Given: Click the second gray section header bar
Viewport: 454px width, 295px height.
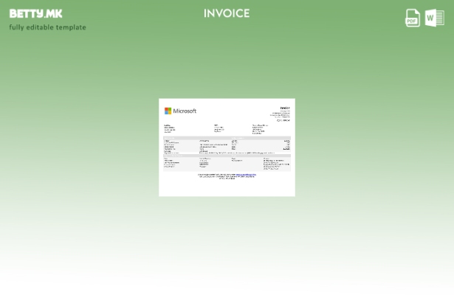Looking at the screenshot, I should [227, 155].
